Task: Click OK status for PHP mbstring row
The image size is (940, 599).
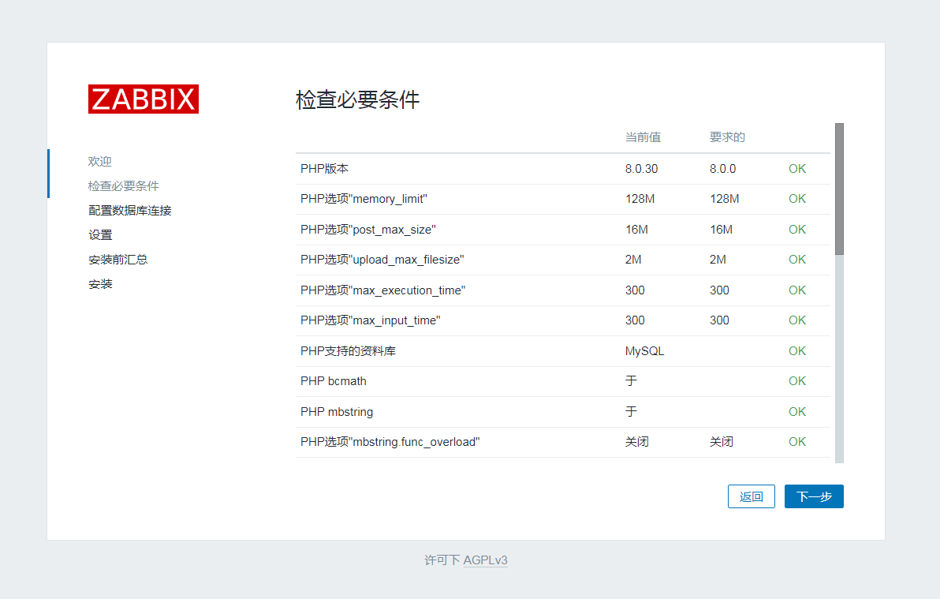Action: (x=797, y=412)
